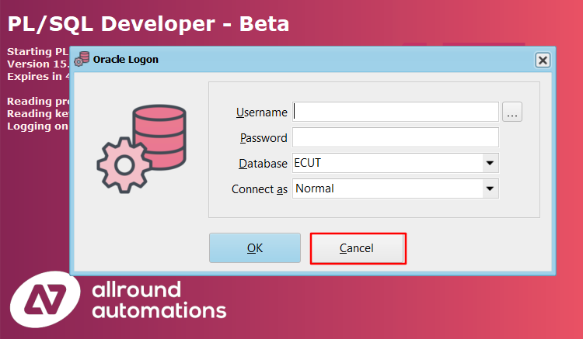Expand the Connect as dropdown arrow
Image resolution: width=583 pixels, height=339 pixels.
coord(489,189)
